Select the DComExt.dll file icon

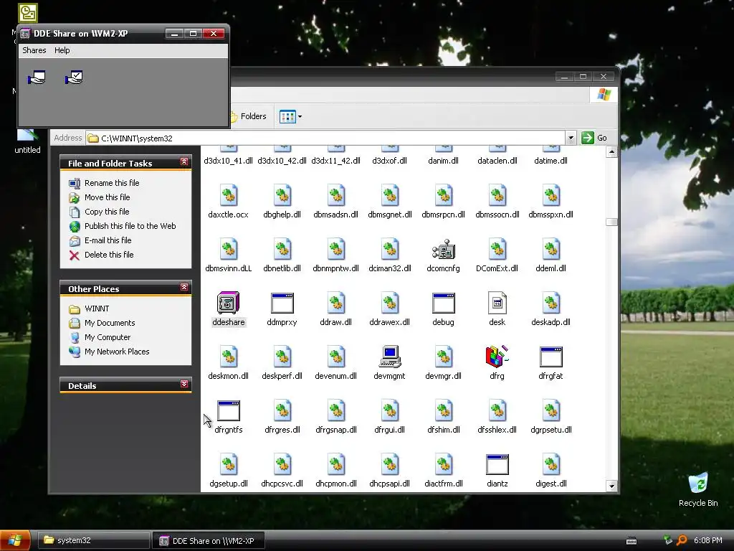[x=497, y=249]
